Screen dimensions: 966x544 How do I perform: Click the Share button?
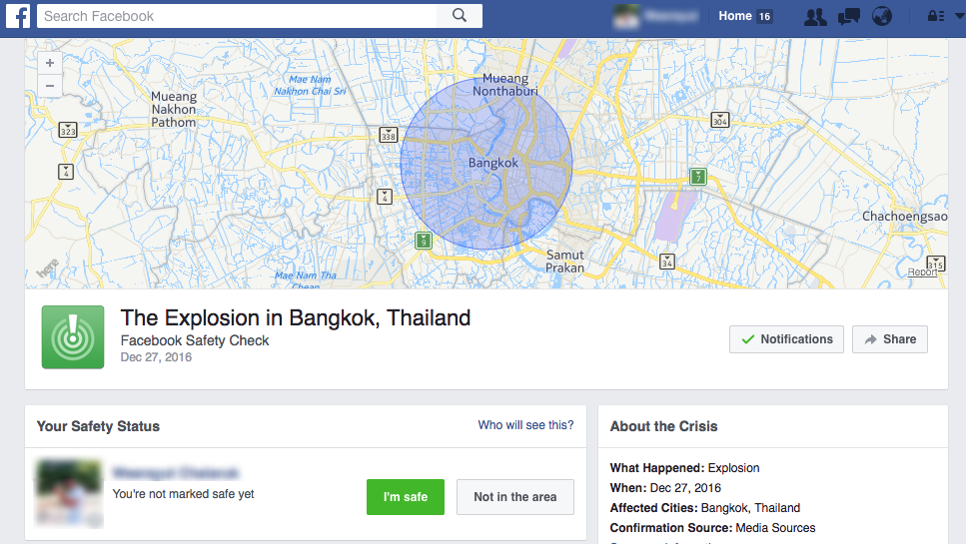pyautogui.click(x=889, y=339)
